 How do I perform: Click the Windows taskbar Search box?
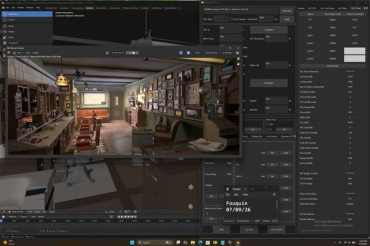coord(155,242)
